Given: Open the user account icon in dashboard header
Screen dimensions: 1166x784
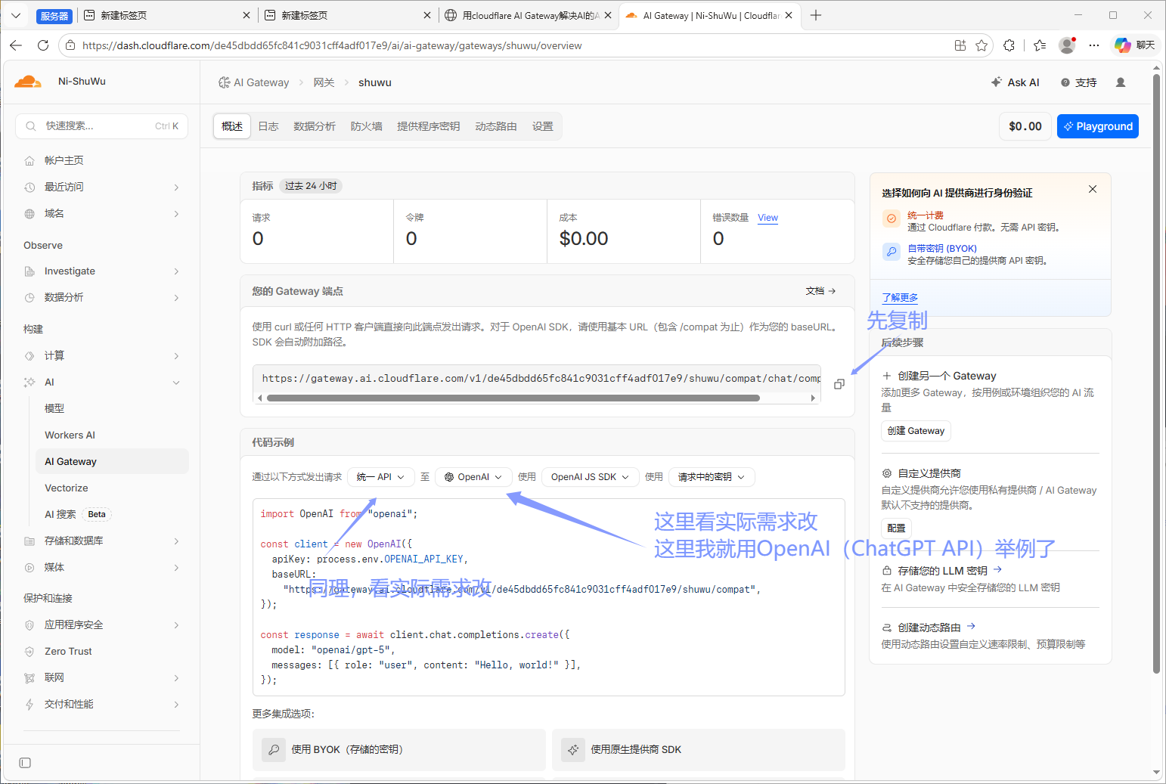Looking at the screenshot, I should tap(1121, 82).
